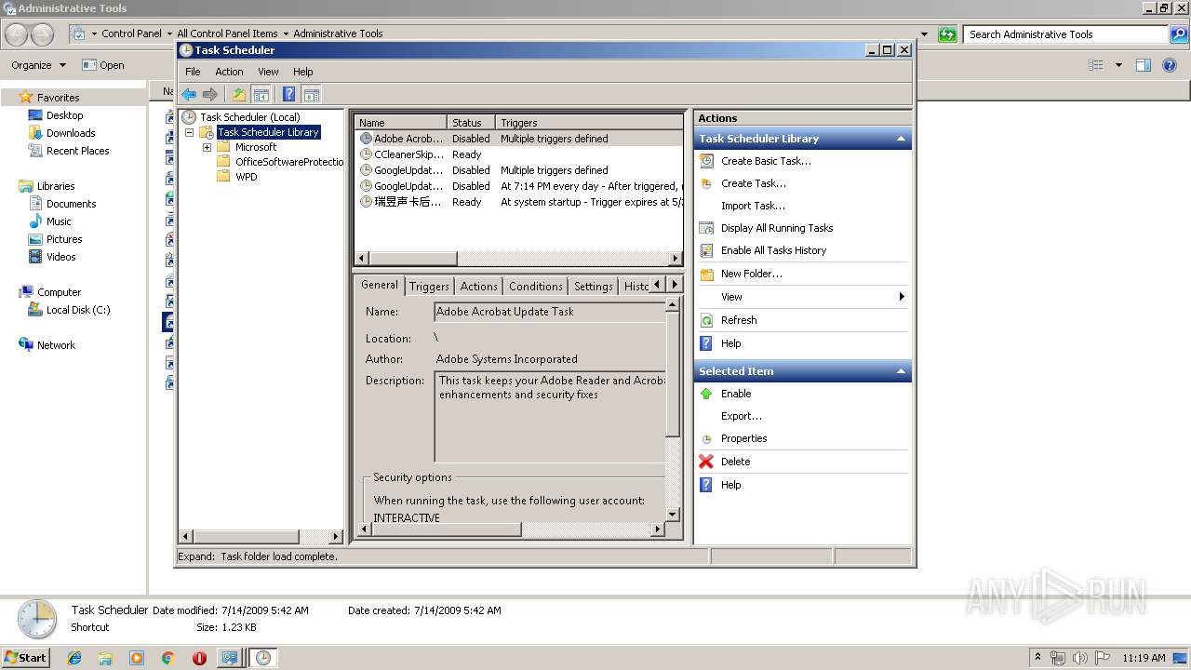Select the Adobe Acrobat Update task row
The image size is (1191, 670).
click(x=520, y=139)
